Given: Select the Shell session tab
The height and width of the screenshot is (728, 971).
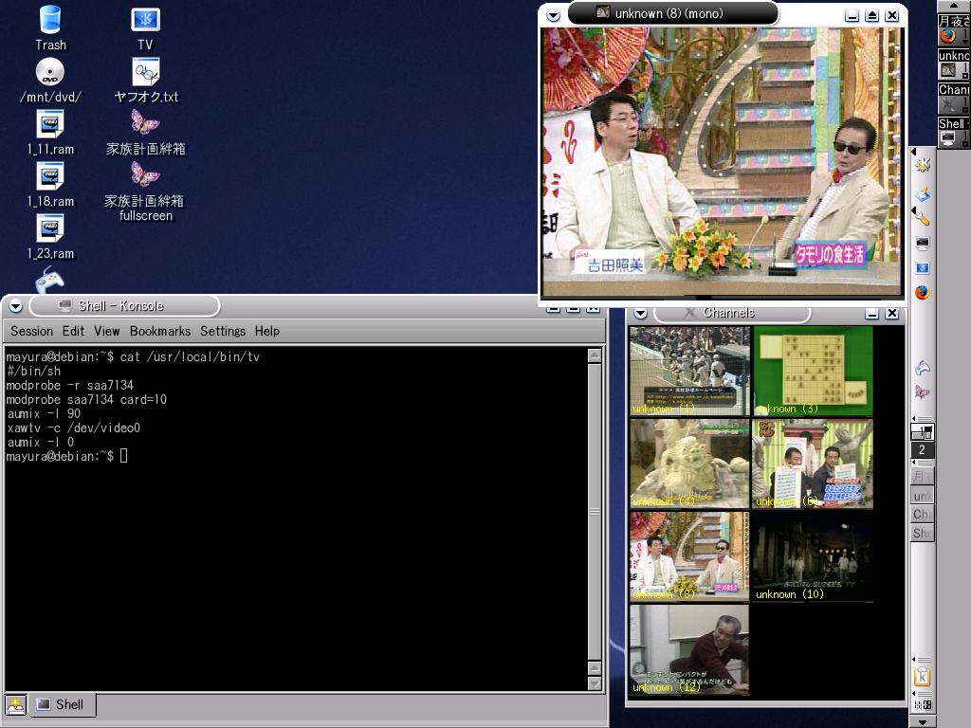Looking at the screenshot, I should coord(62,704).
